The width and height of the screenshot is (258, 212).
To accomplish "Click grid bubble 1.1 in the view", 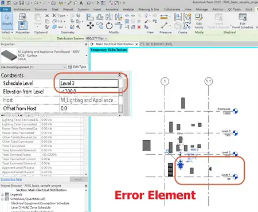I will (209, 81).
